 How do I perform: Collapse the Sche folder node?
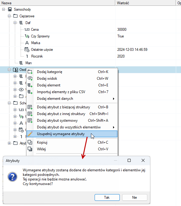9,103
